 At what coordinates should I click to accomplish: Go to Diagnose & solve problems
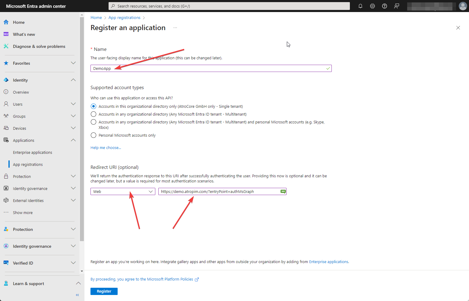39,46
